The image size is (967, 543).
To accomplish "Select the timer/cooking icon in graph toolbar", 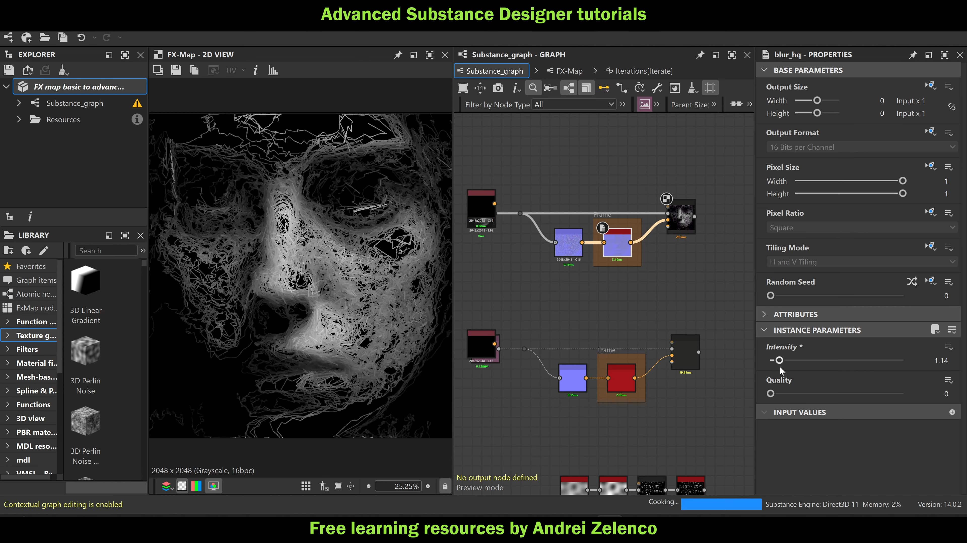I will click(x=639, y=88).
